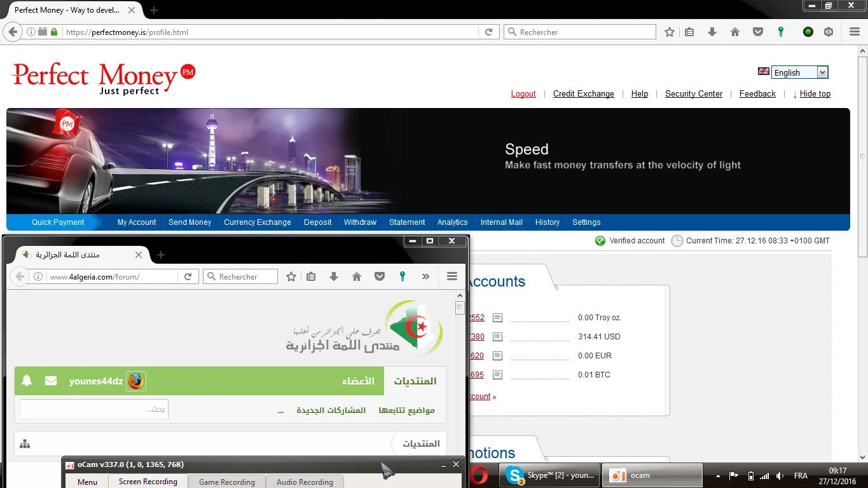
Task: Open the downloads arrow in main toolbar
Action: tap(712, 32)
